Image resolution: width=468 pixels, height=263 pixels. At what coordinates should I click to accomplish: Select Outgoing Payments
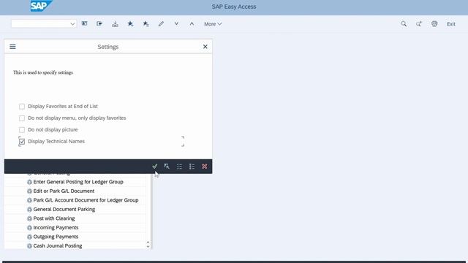(56, 237)
